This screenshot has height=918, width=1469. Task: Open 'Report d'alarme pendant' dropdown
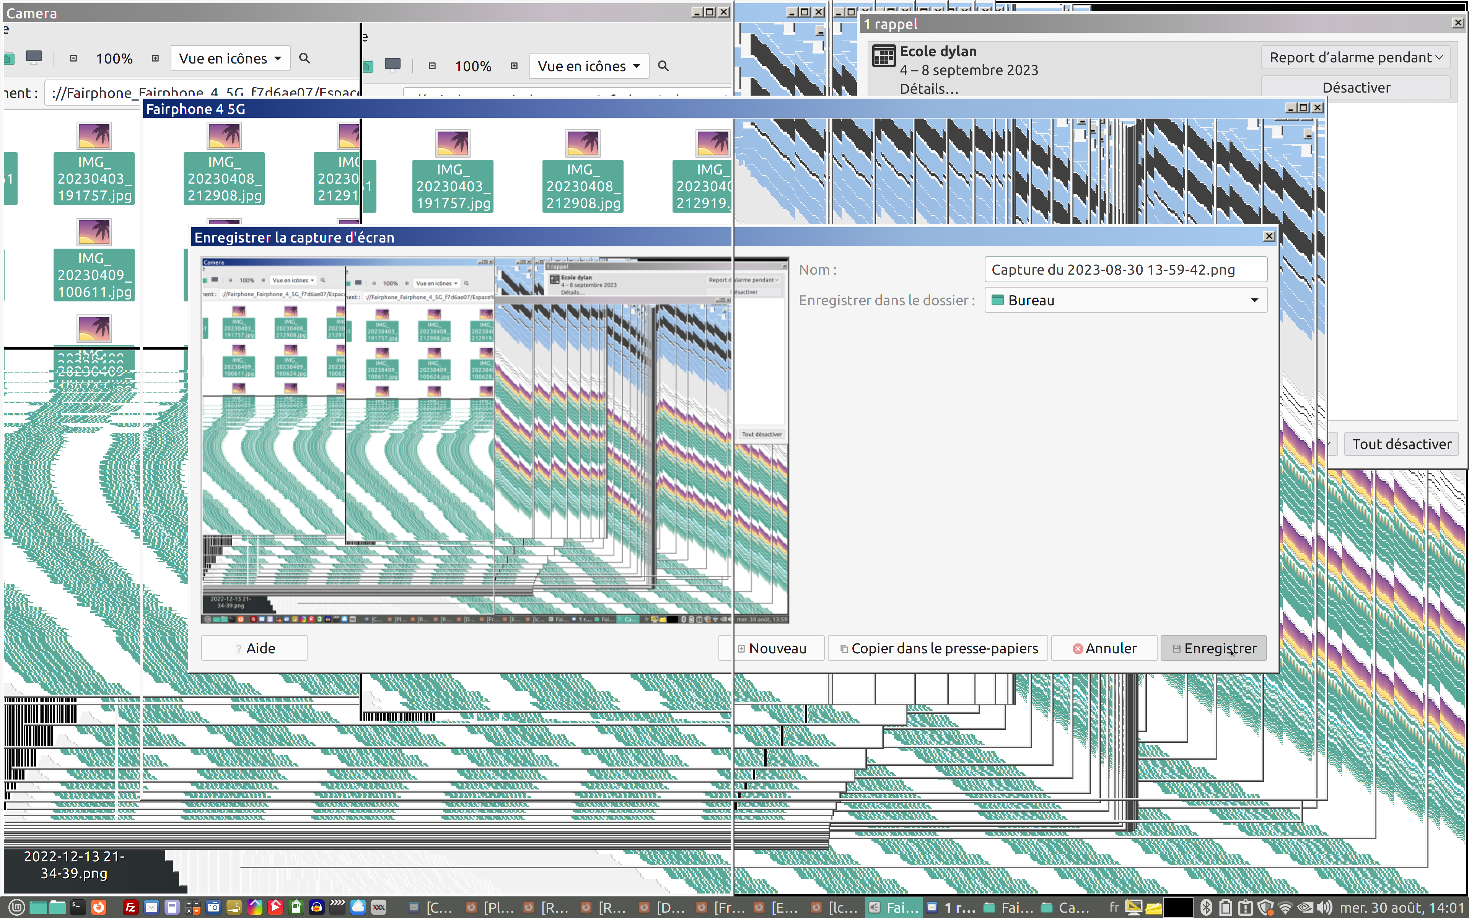[x=1355, y=58]
